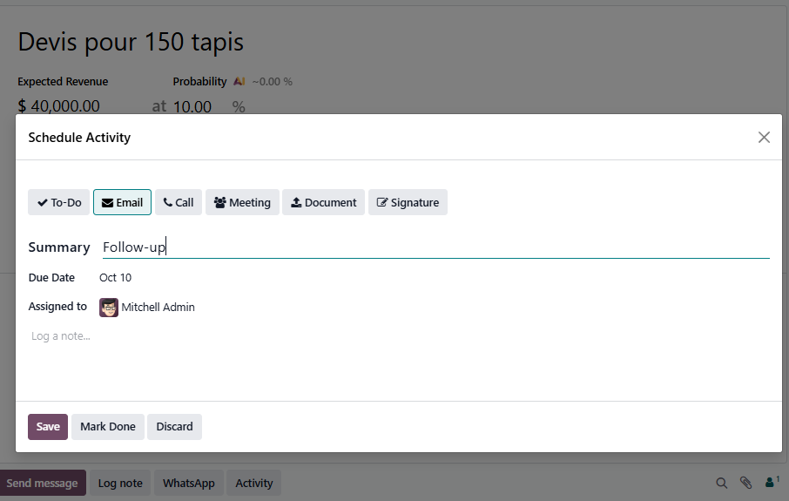
Task: Pick the Call activity type
Action: pos(179,202)
